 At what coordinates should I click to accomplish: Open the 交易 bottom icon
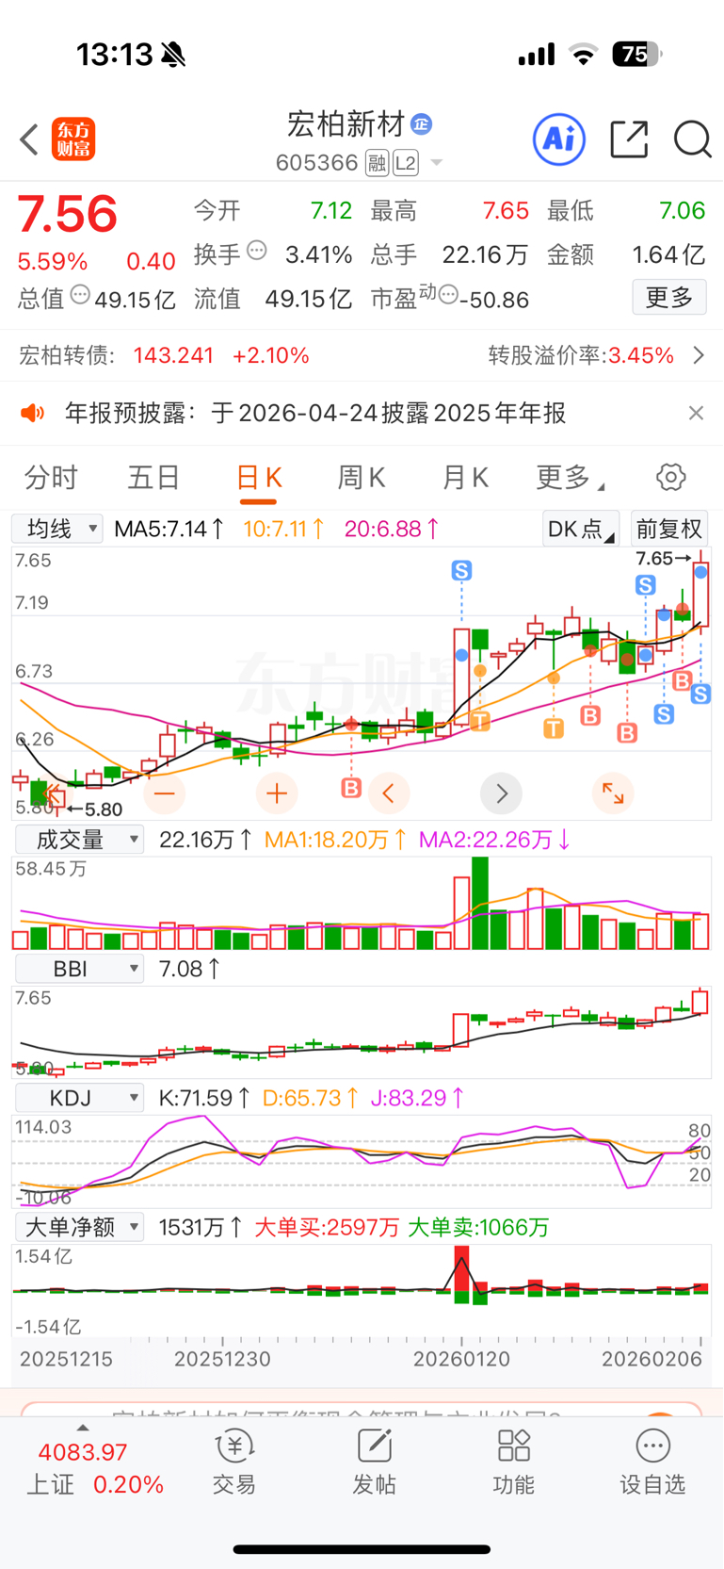pyautogui.click(x=233, y=1462)
